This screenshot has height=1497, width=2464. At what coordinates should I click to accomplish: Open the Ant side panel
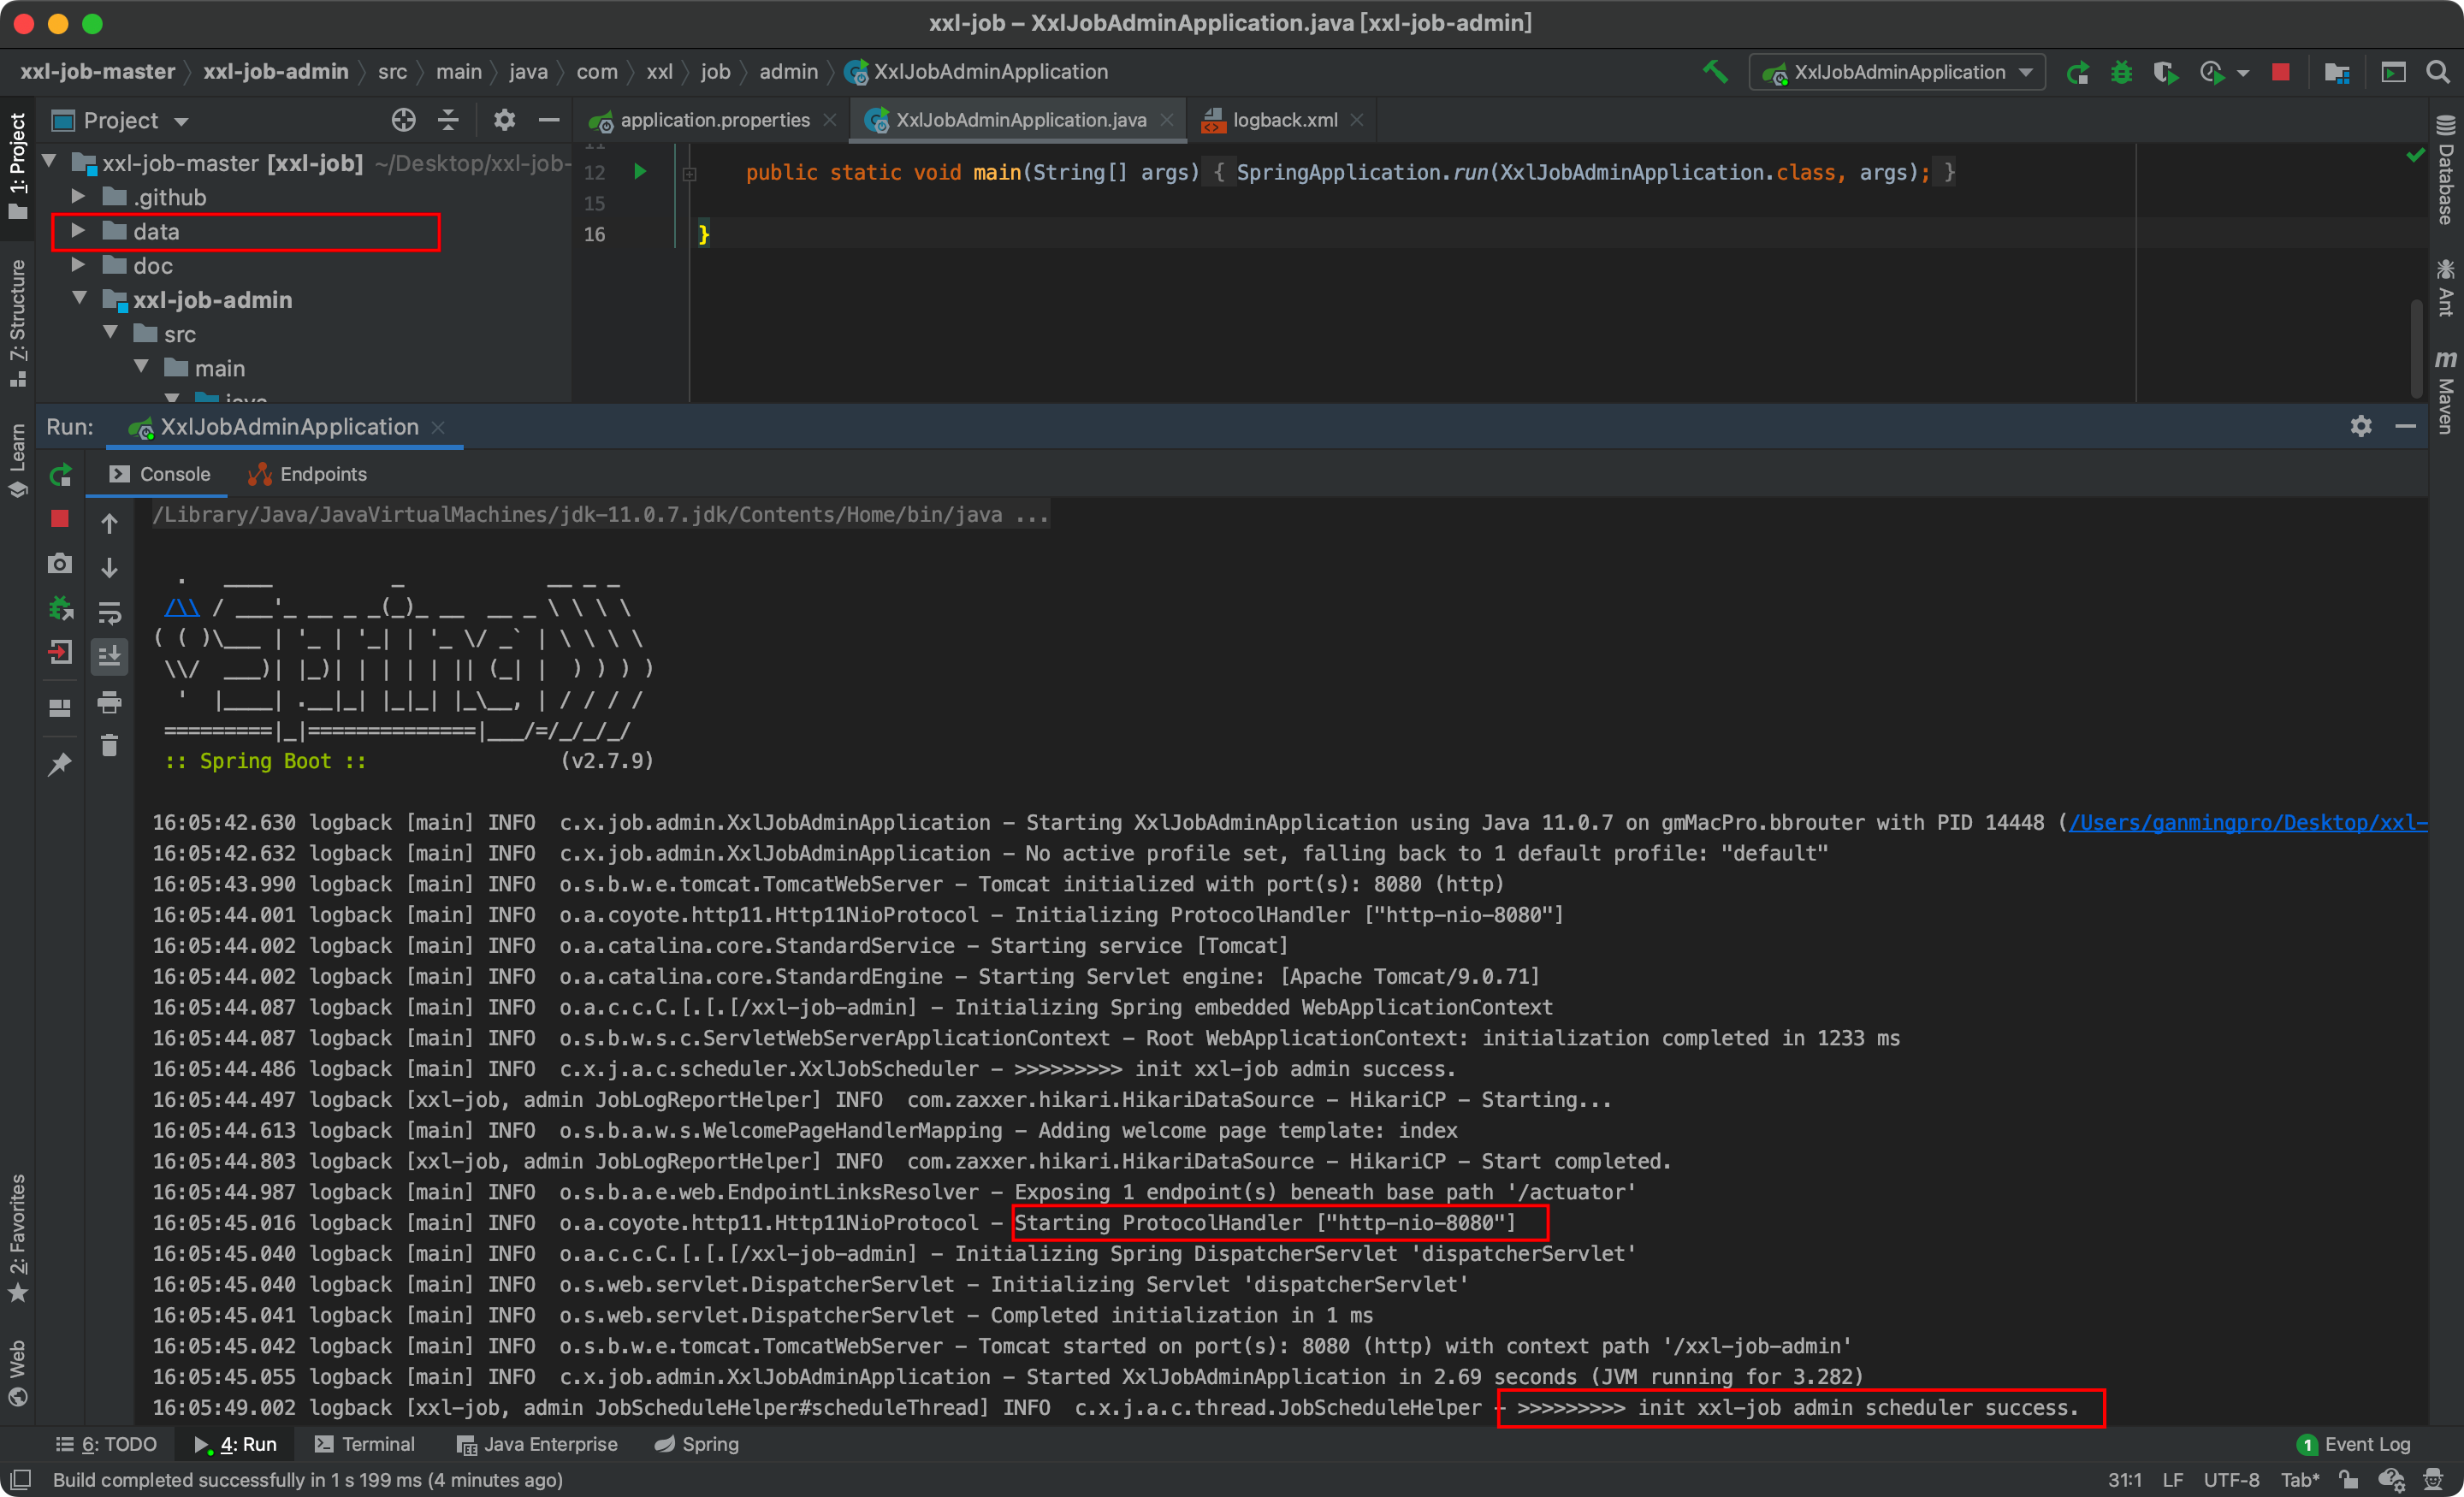[2445, 288]
